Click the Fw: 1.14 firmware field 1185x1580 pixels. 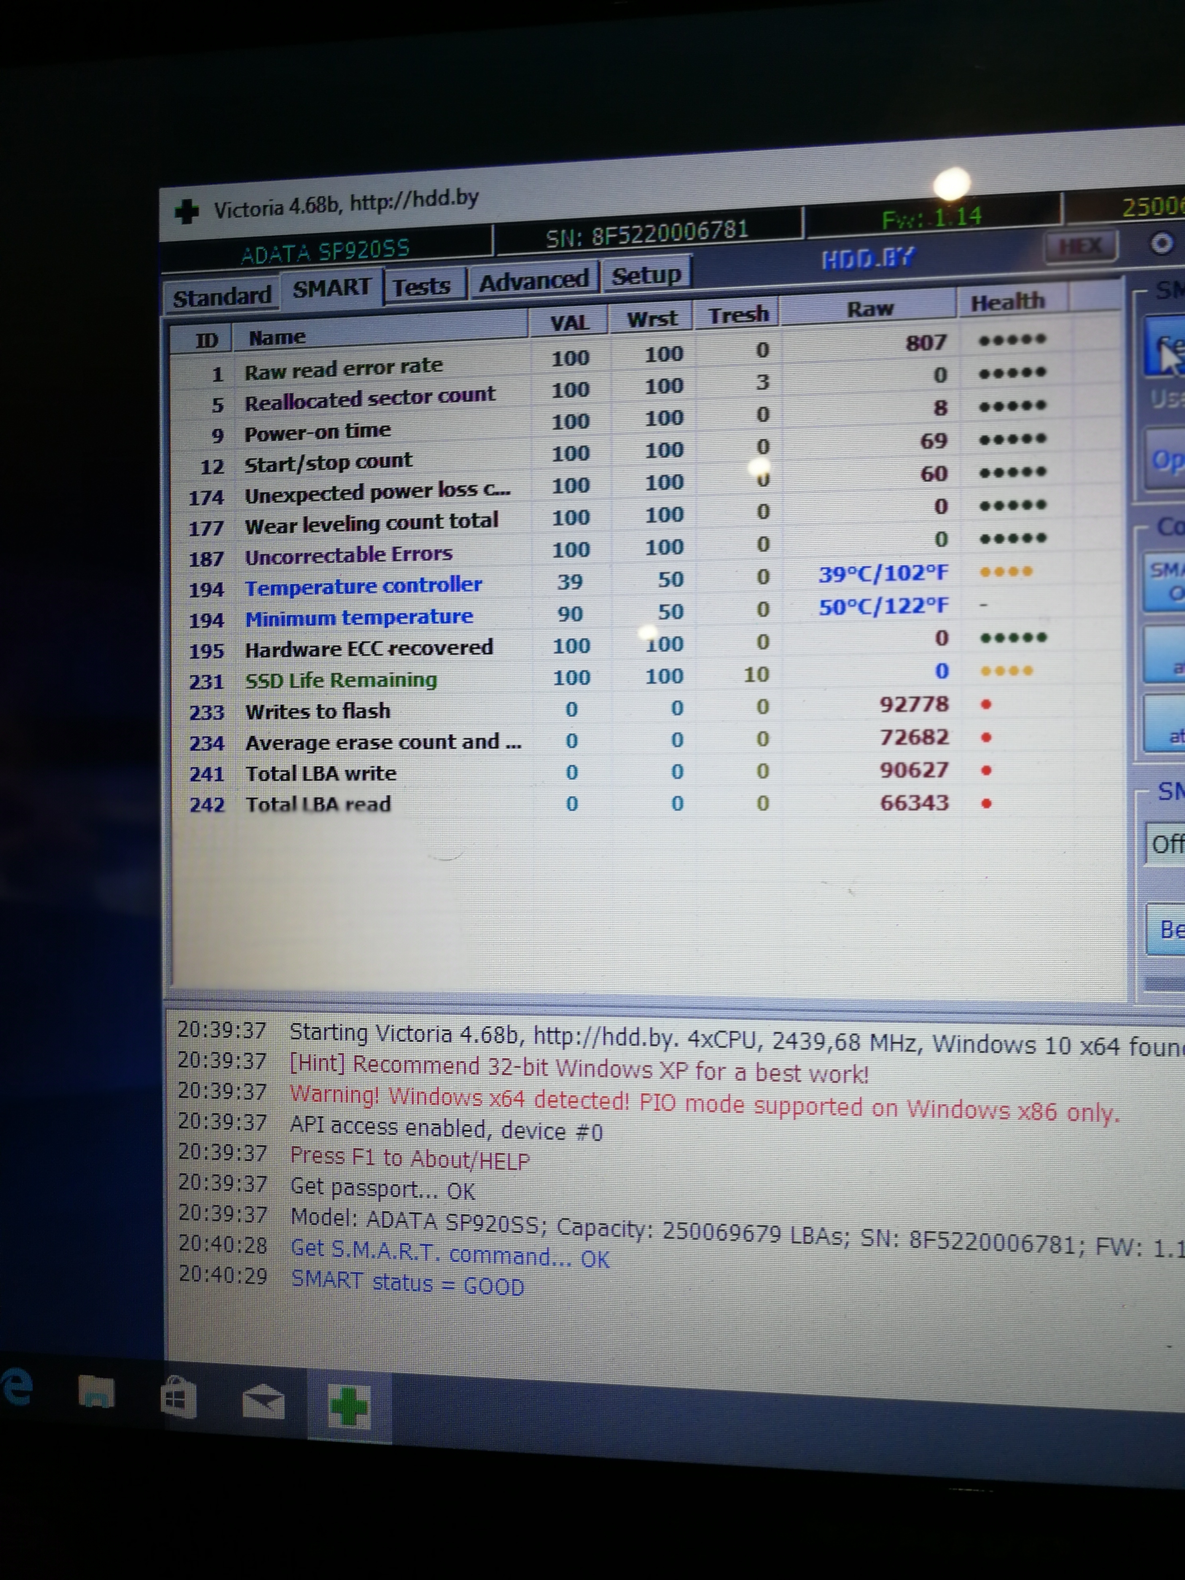point(932,218)
